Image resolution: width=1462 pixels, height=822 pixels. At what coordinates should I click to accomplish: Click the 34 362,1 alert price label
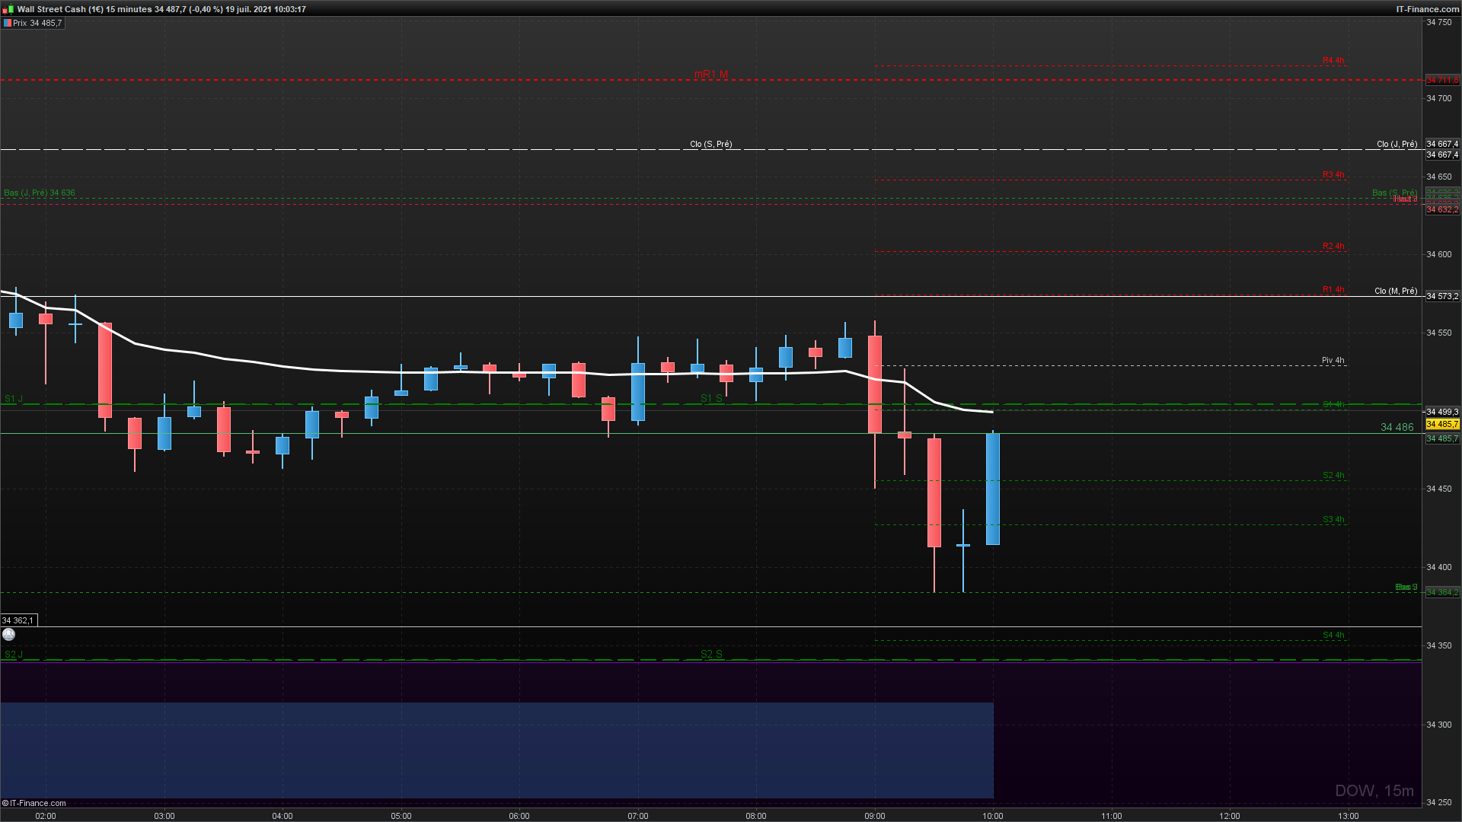coord(18,620)
